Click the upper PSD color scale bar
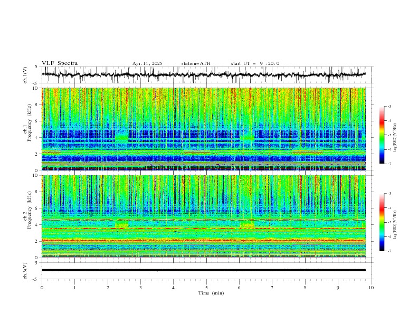The image size is (418, 323). (x=382, y=135)
